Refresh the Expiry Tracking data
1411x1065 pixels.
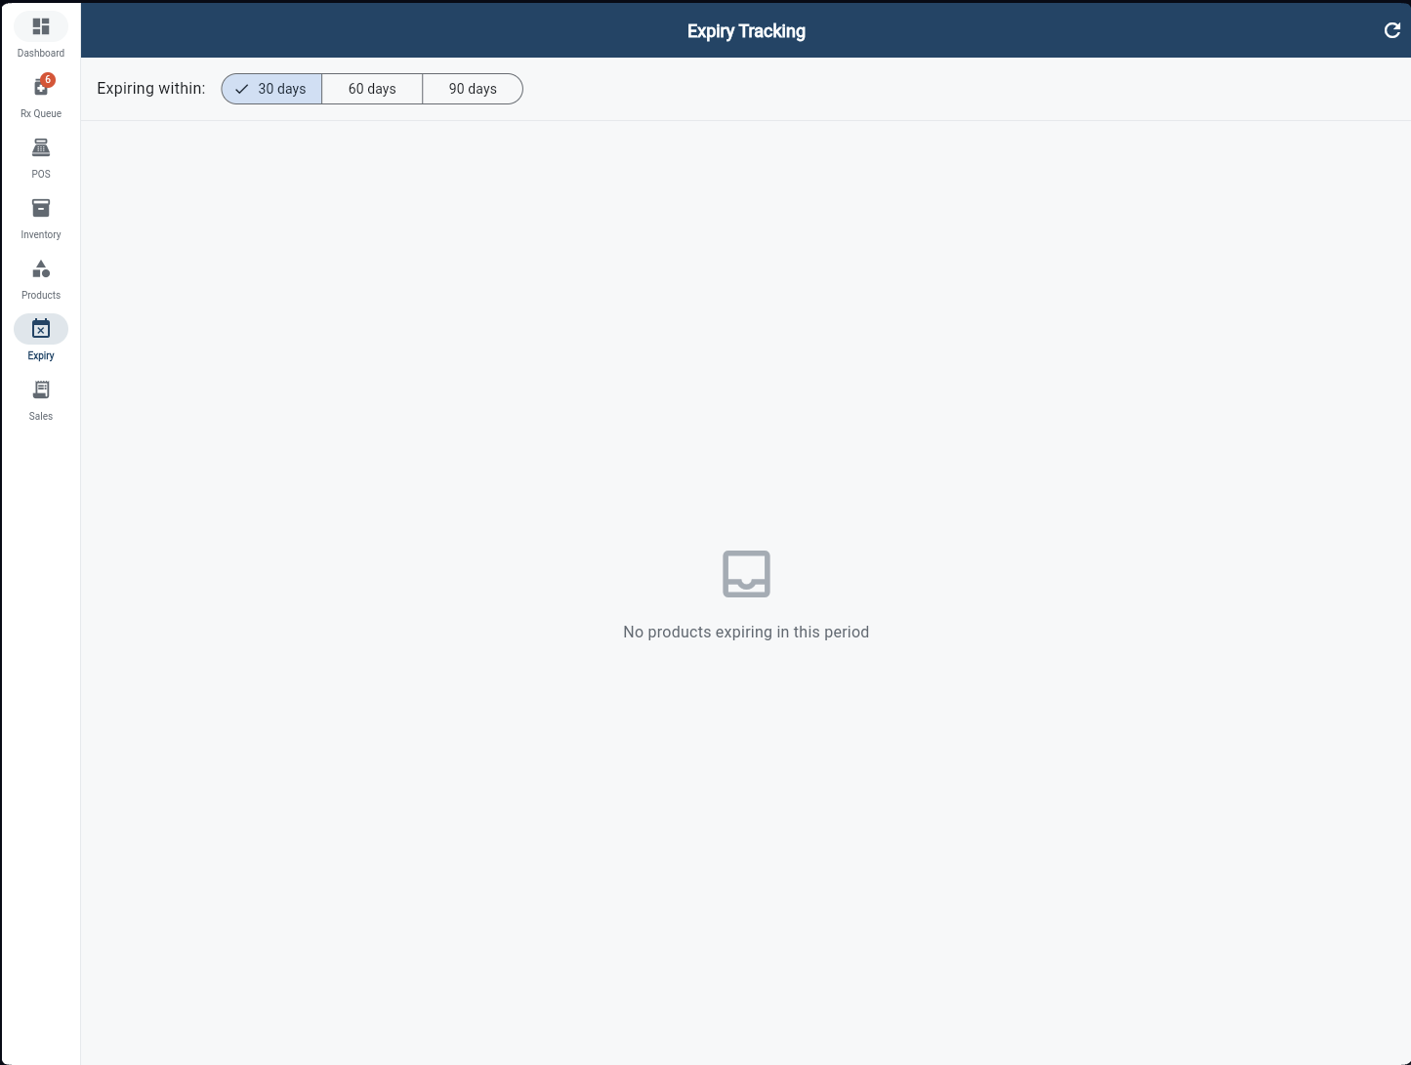coord(1392,30)
